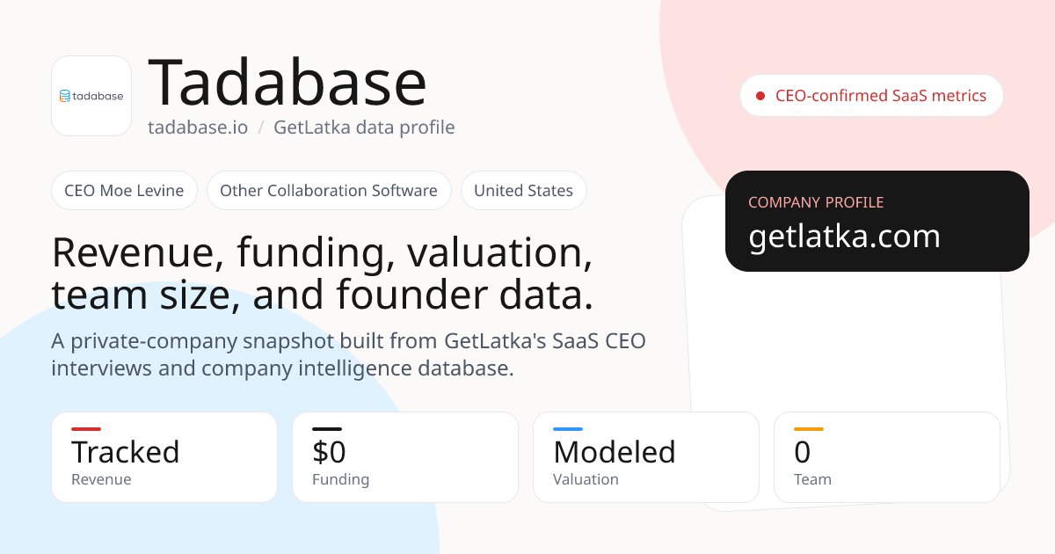1055x554 pixels.
Task: Click the tadabase.io website text
Action: [198, 128]
